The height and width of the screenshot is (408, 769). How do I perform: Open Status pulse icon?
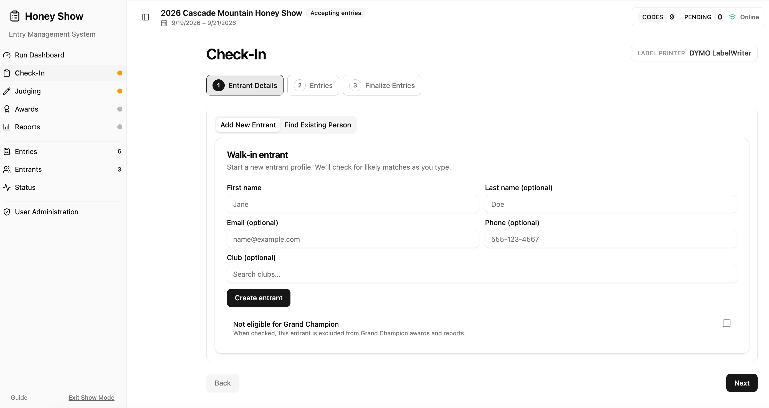[7, 187]
